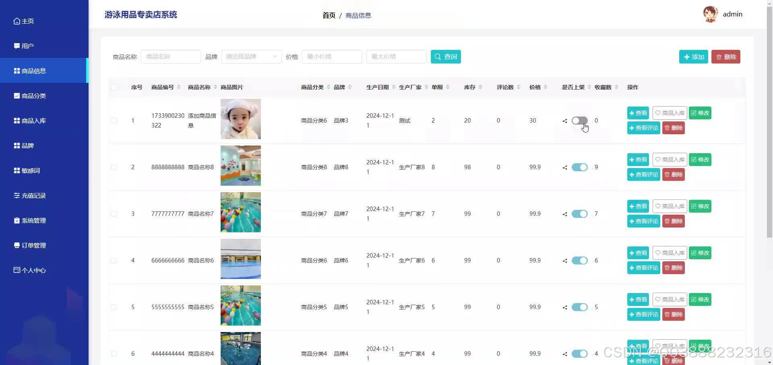Check the select-all checkbox in table header

[x=114, y=87]
